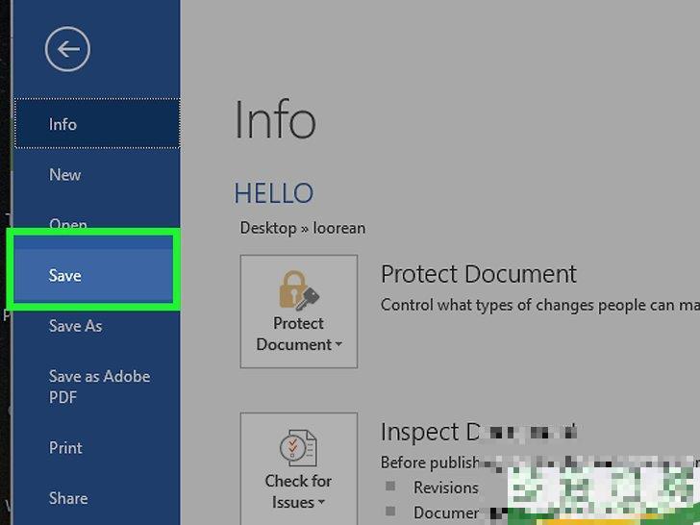Click the large Info page heading
Image resolution: width=700 pixels, height=525 pixels.
[275, 121]
